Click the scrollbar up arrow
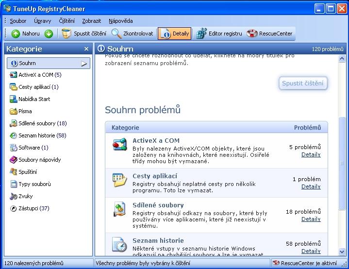349x269 pixels. click(342, 59)
